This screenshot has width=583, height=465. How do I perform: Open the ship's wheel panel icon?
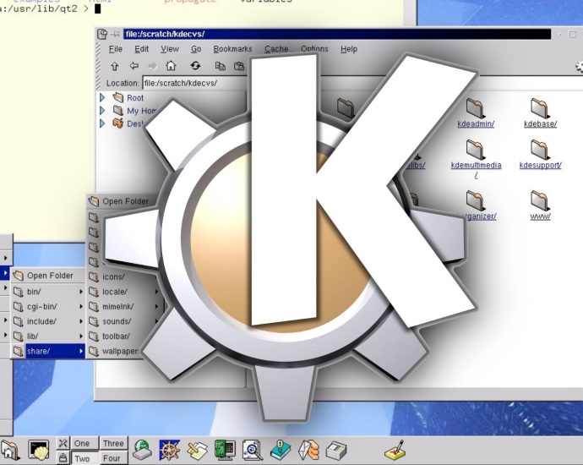pos(169,450)
